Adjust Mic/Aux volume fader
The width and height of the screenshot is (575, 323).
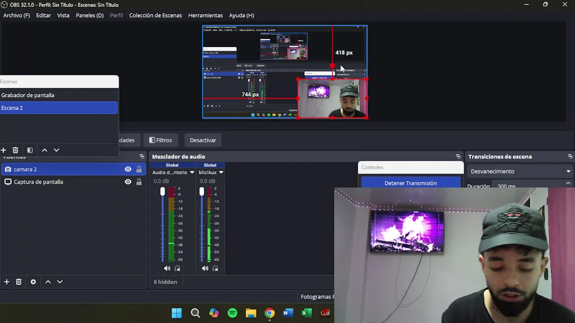point(201,192)
